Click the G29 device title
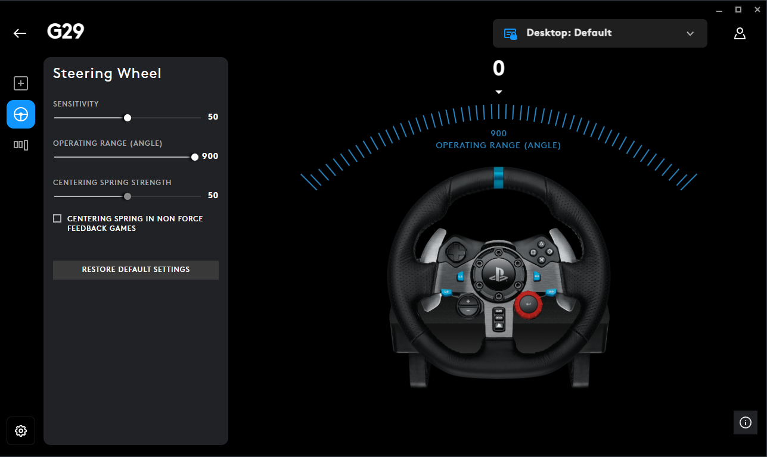This screenshot has height=457, width=767. (x=66, y=32)
